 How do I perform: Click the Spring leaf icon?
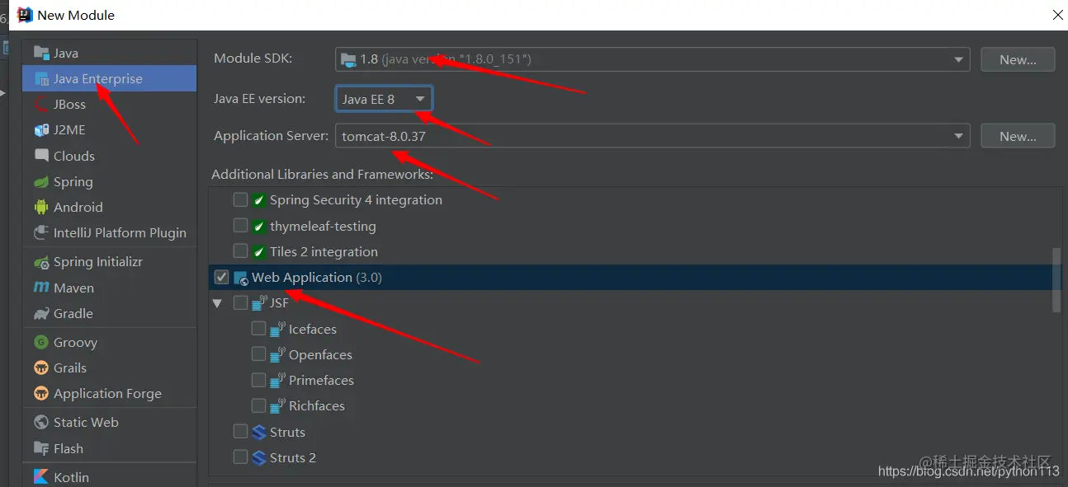(41, 181)
